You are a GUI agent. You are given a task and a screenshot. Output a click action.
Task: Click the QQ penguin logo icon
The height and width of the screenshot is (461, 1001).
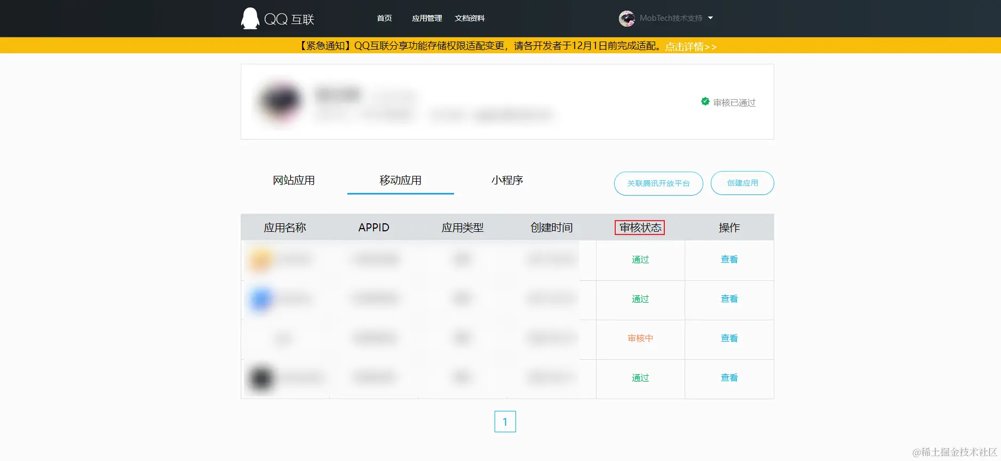click(x=250, y=19)
